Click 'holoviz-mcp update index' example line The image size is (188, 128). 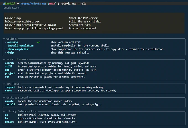coord(22,21)
